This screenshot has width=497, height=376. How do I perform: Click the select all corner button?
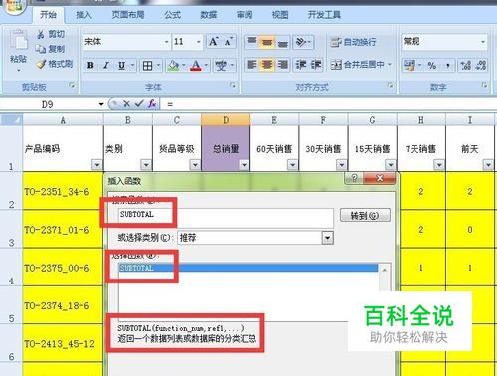click(x=12, y=120)
